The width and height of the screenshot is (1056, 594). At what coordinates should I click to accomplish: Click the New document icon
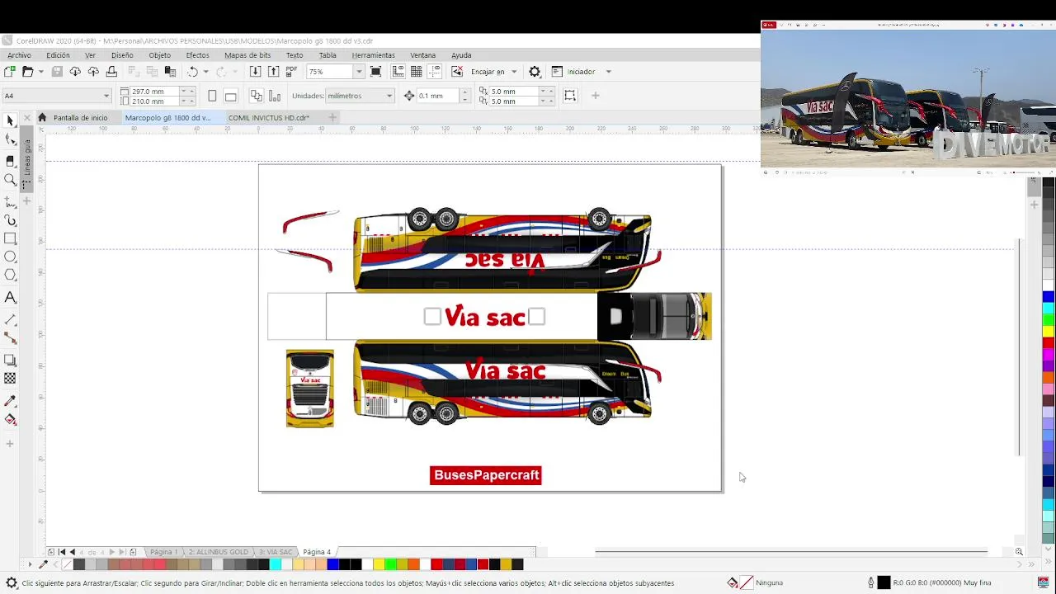point(10,72)
